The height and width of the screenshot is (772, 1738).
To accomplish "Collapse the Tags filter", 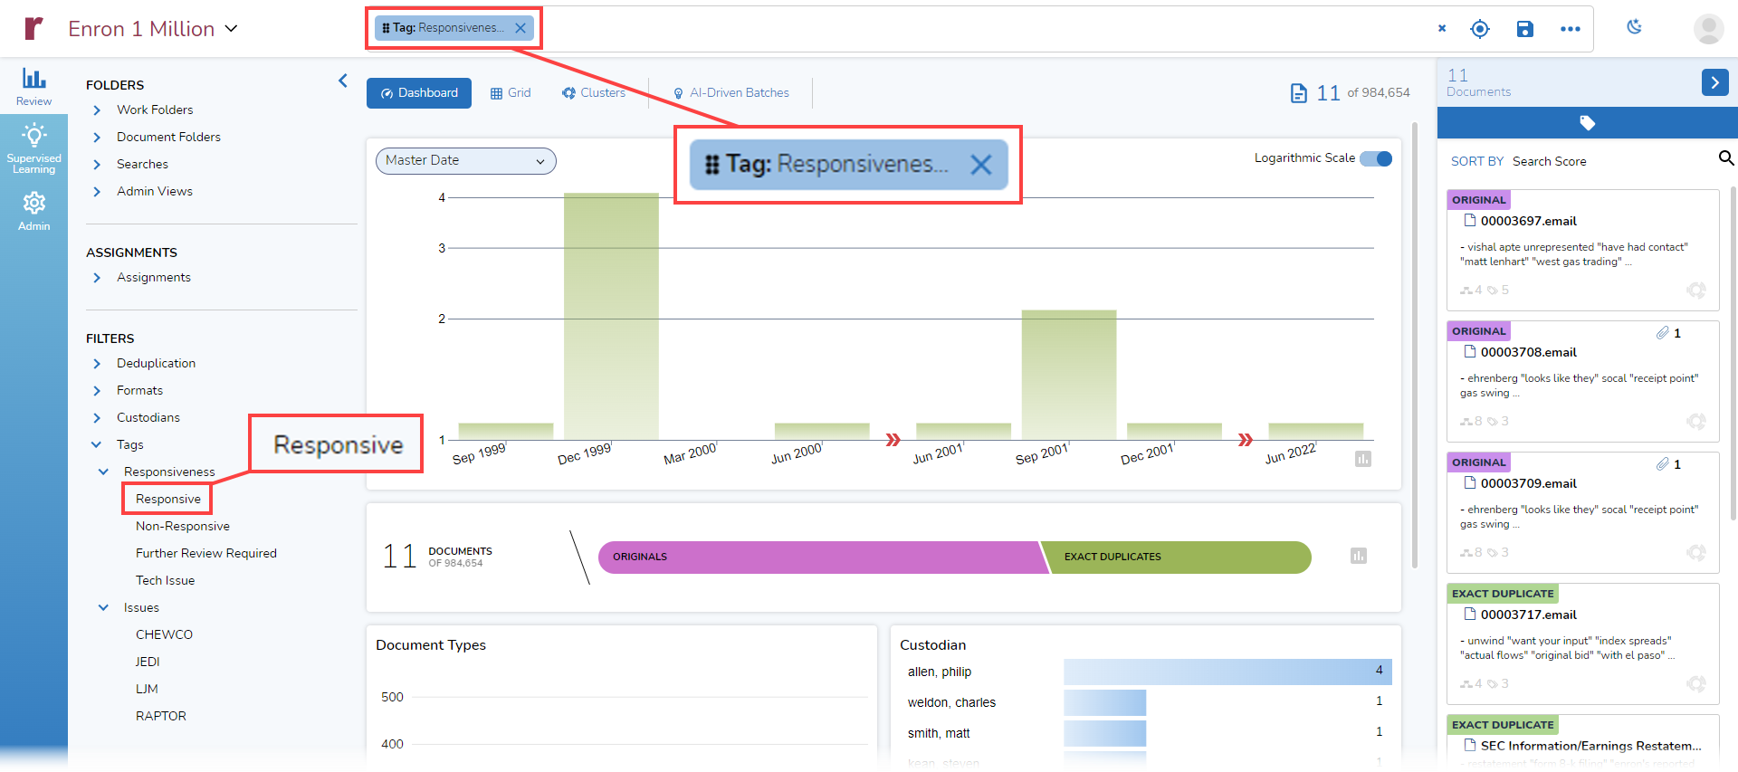I will [97, 444].
